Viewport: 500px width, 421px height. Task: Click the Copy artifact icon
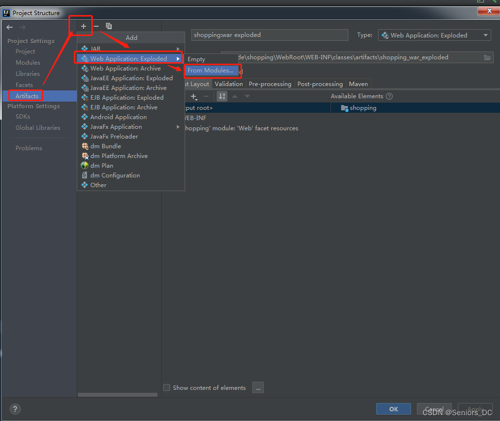coord(109,26)
